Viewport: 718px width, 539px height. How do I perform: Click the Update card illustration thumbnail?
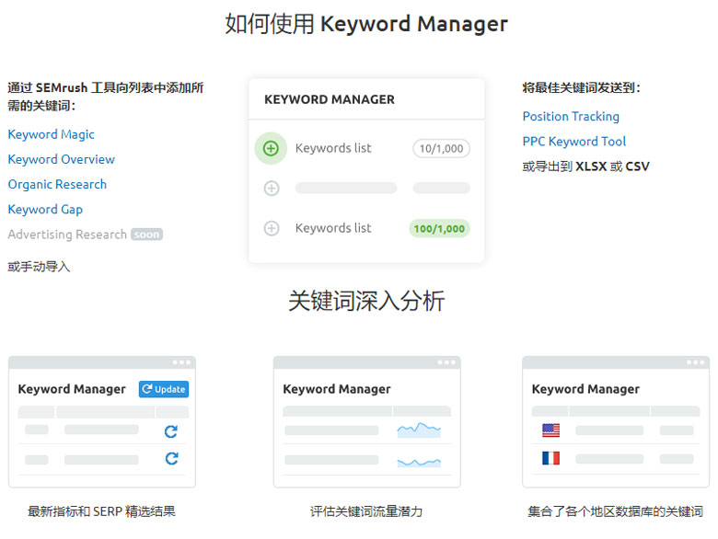(x=101, y=422)
